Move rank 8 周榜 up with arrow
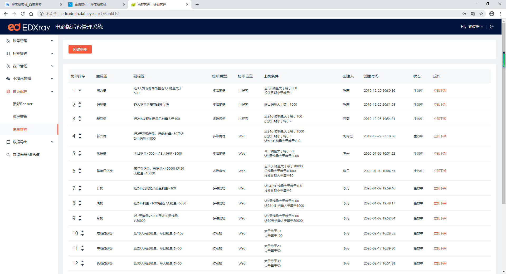The height and width of the screenshot is (274, 506). (x=80, y=202)
